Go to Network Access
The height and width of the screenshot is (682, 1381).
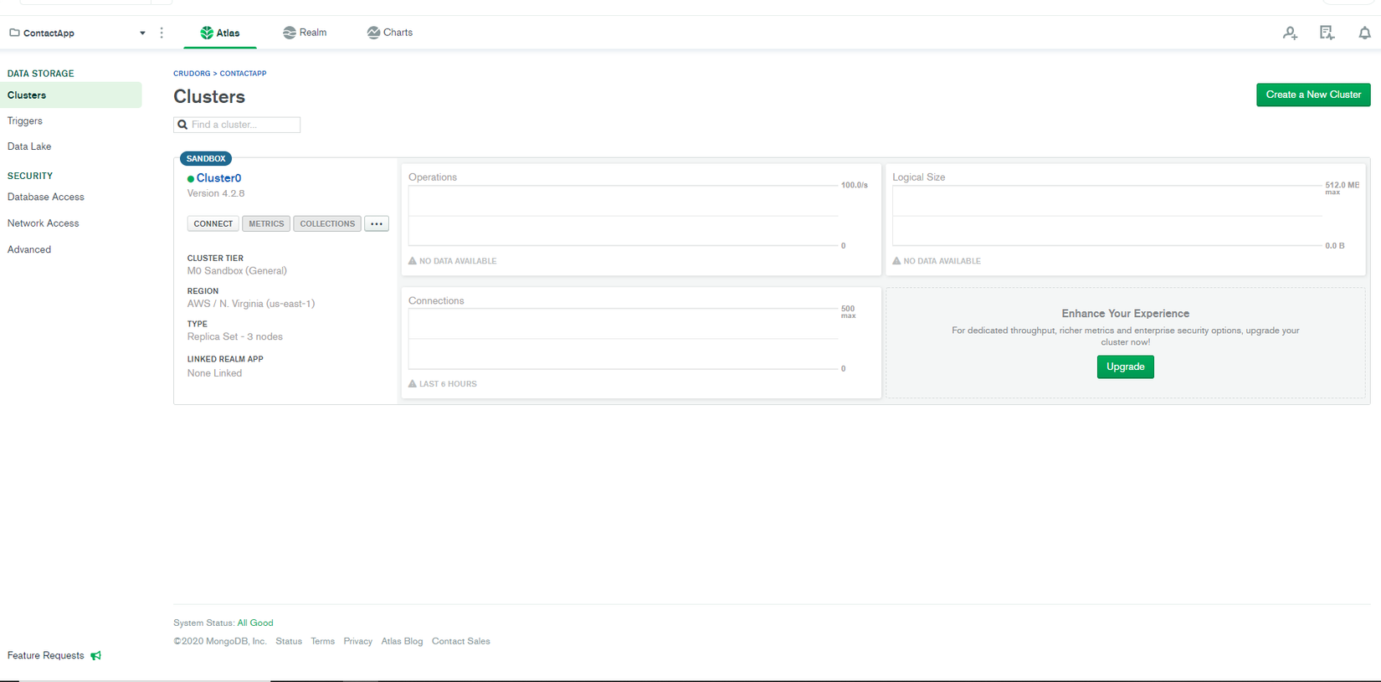[x=44, y=223]
